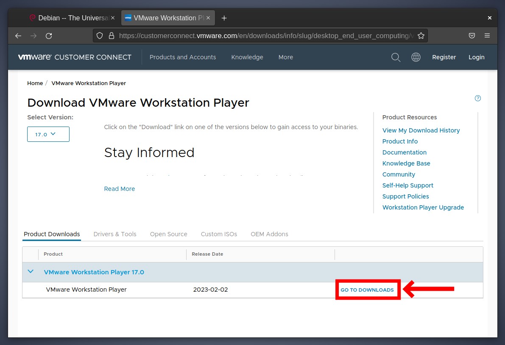
Task: Click the browser forward arrow
Action: tap(33, 36)
